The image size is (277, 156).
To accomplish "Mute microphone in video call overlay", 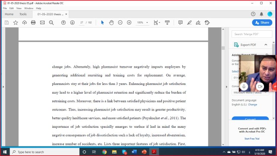I will pos(244,87).
